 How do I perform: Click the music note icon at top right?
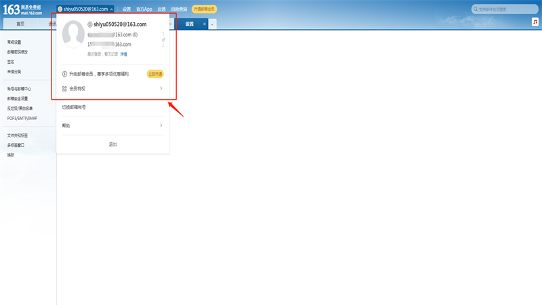point(535,22)
